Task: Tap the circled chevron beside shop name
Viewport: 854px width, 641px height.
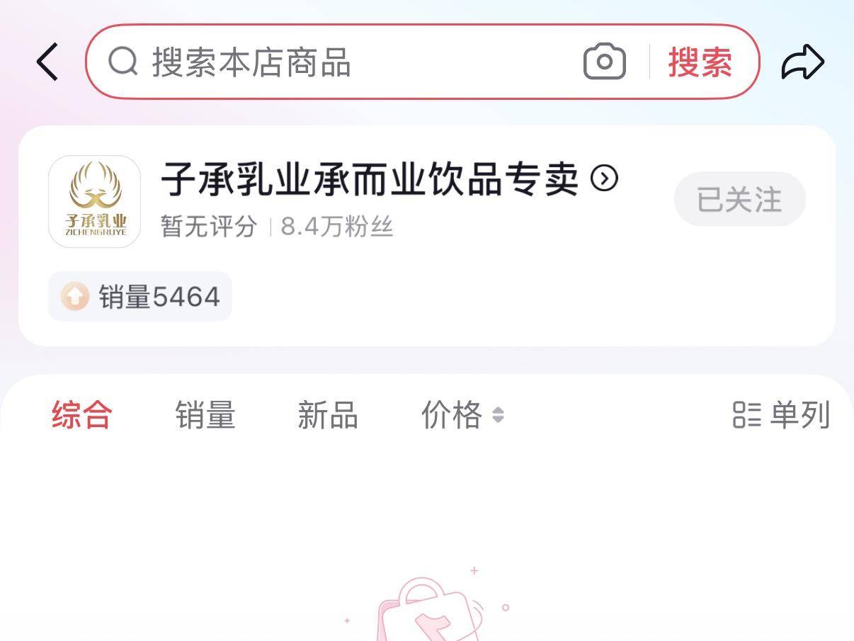Action: [604, 178]
